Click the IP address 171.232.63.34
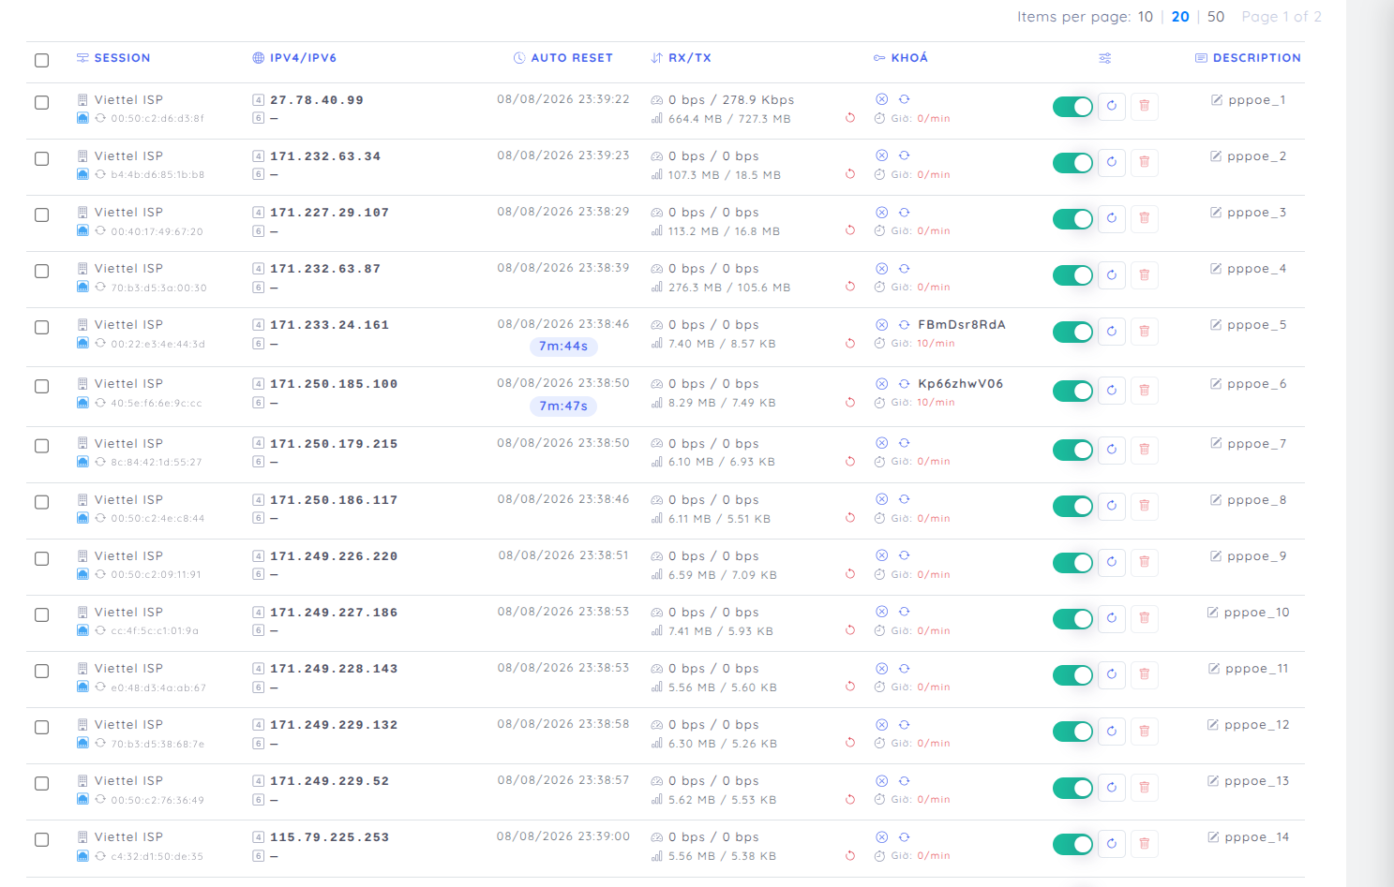1394x887 pixels. pos(325,156)
